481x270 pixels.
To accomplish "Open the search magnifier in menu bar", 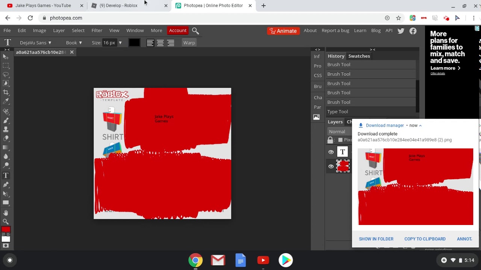I will coord(195,31).
